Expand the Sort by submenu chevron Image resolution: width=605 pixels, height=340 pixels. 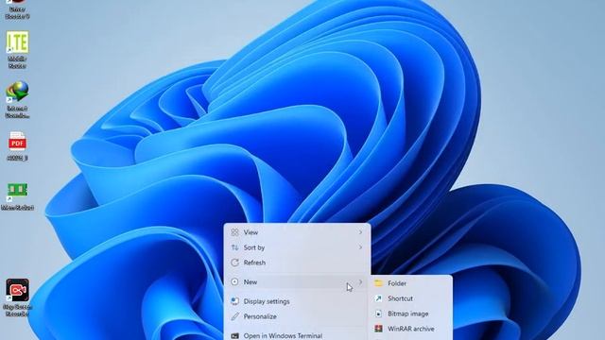point(360,247)
